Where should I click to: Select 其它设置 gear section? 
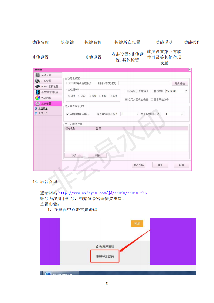[48, 104]
